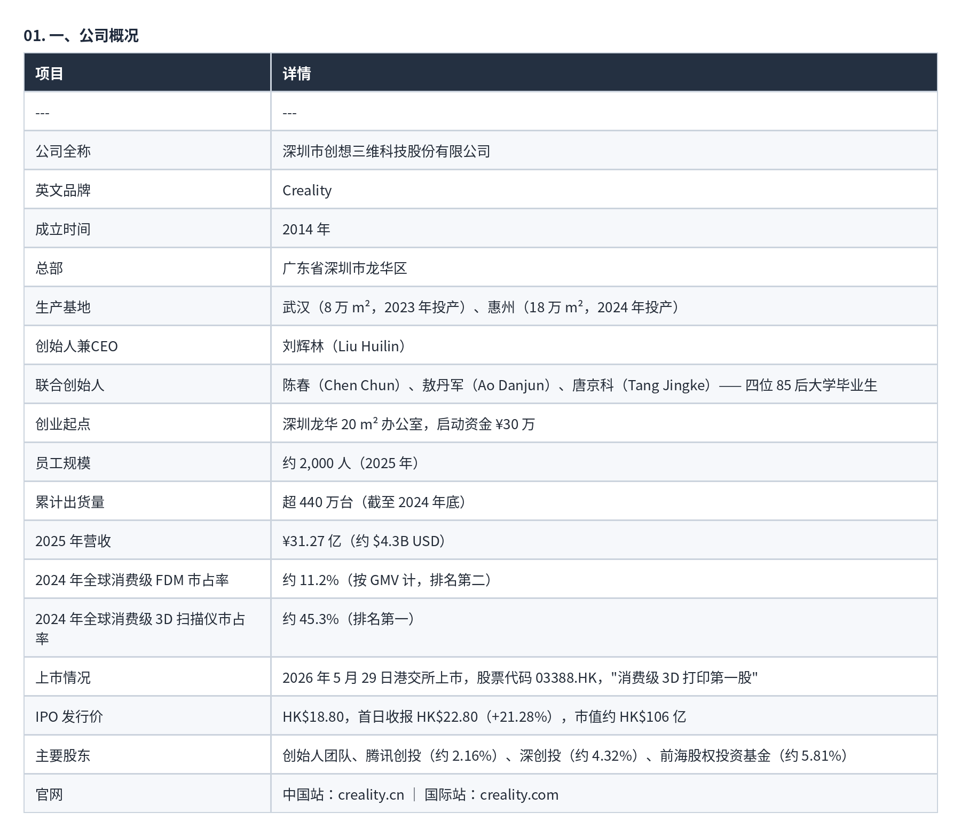Viewport: 961px width, 836px height.
Task: Click the '英文品牌' row label
Action: click(x=147, y=190)
